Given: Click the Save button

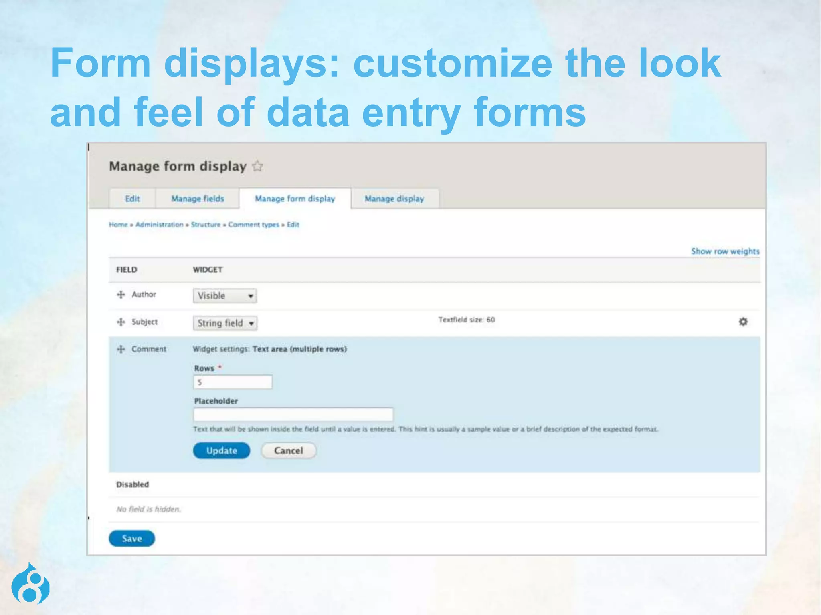Looking at the screenshot, I should coord(132,539).
